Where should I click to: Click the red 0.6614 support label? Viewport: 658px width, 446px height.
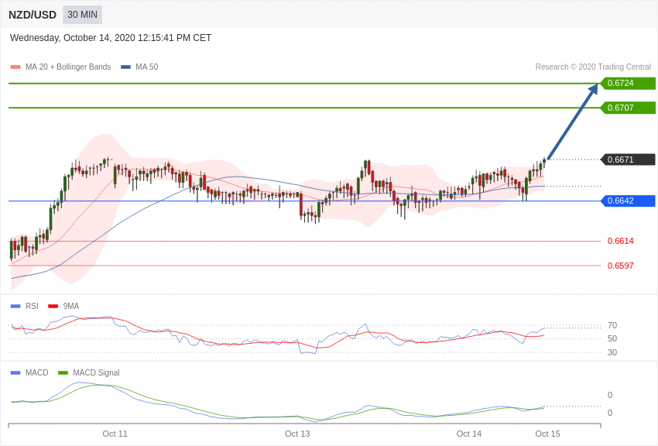pyautogui.click(x=620, y=241)
